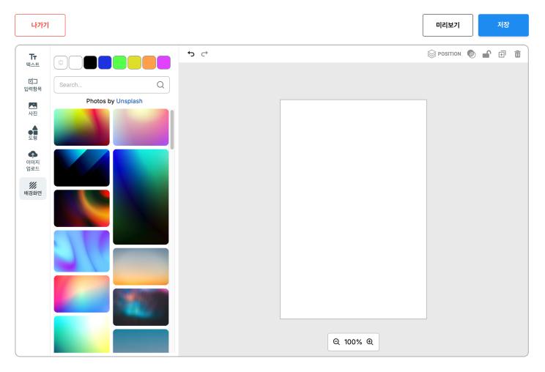
Task: Click the duplicate element icon
Action: tap(502, 53)
